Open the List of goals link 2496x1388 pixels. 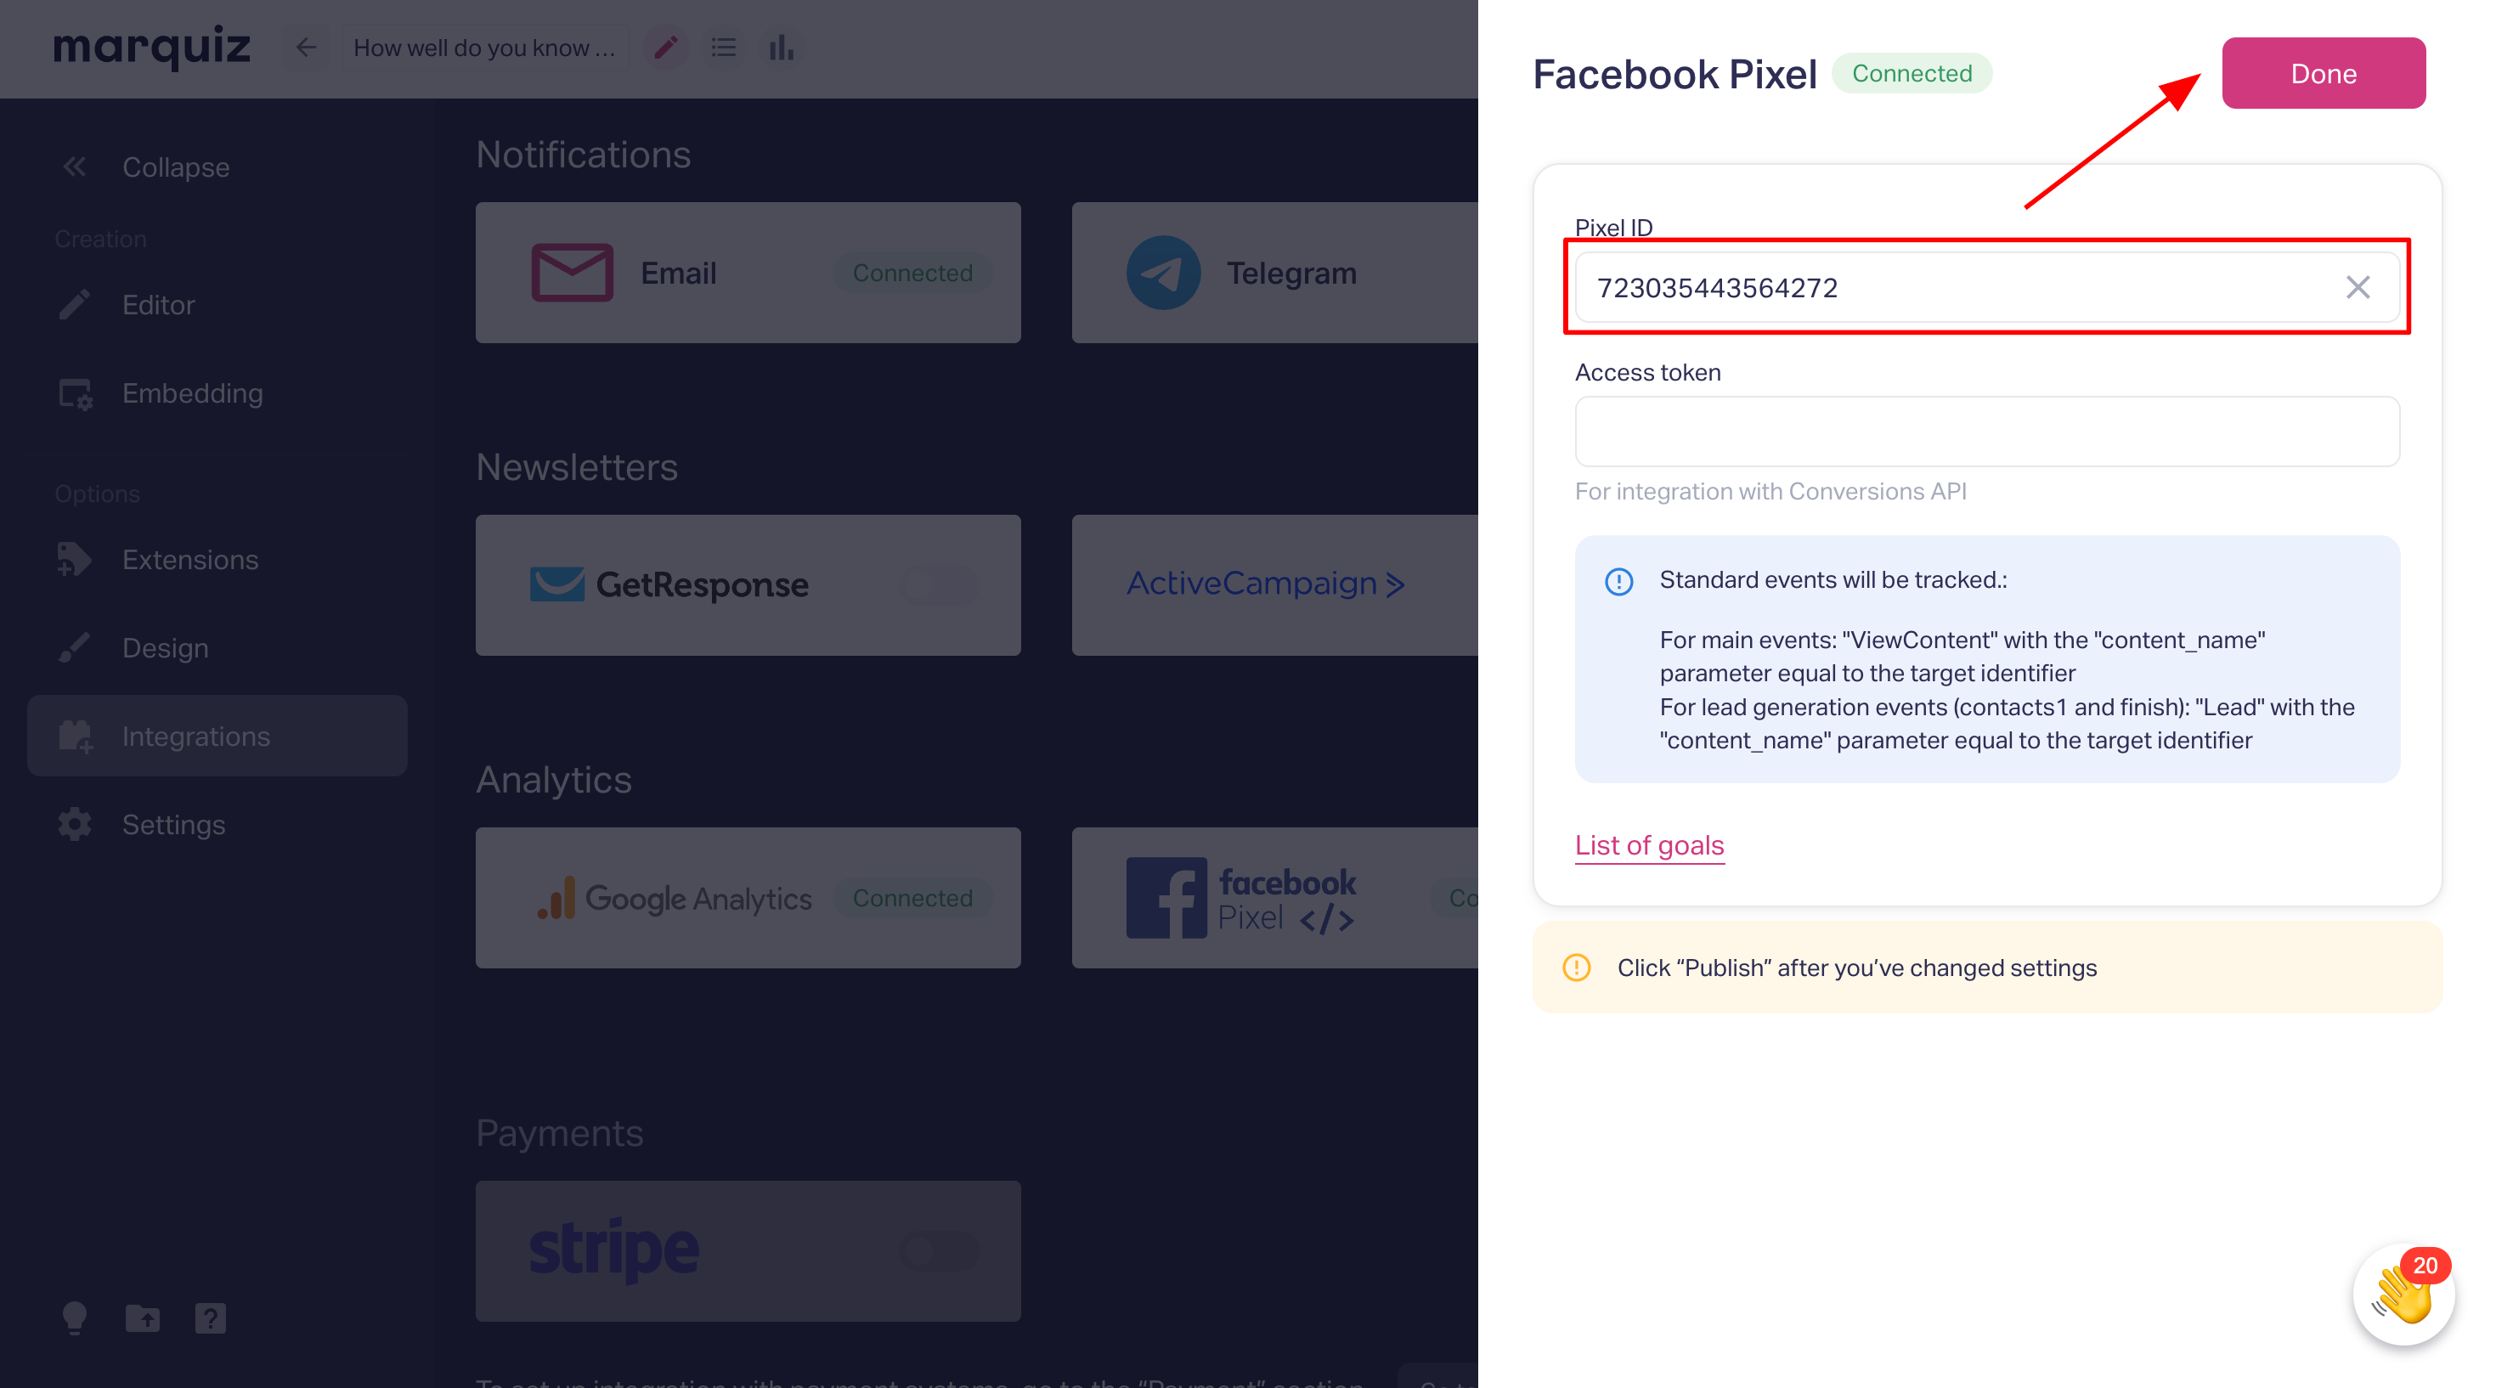click(x=1649, y=844)
